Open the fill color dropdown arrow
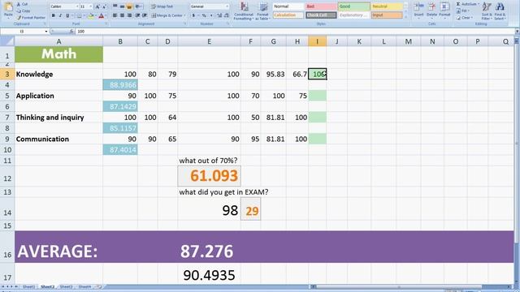This screenshot has width=520, height=292. click(x=96, y=15)
